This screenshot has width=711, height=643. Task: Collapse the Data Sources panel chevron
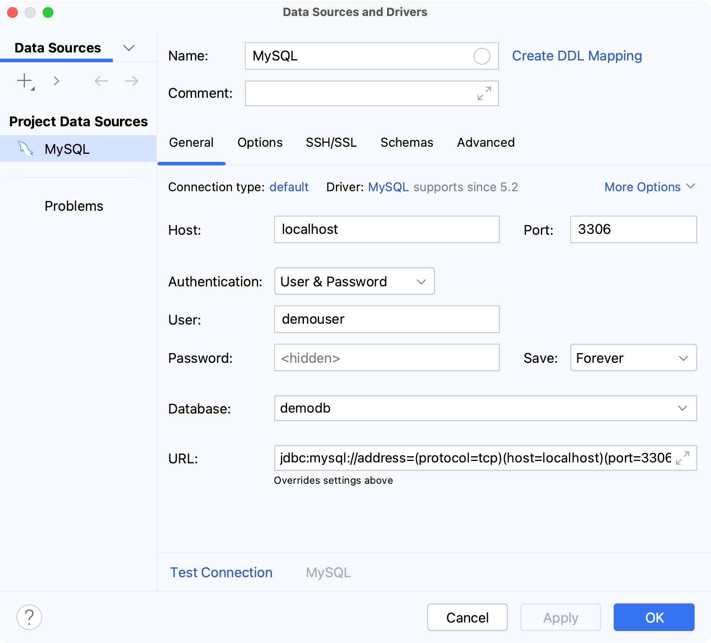click(x=129, y=48)
